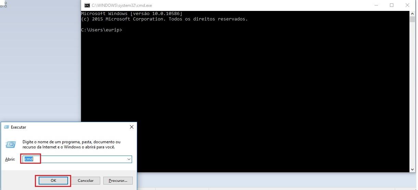Click the Executar title text

[x=18, y=127]
